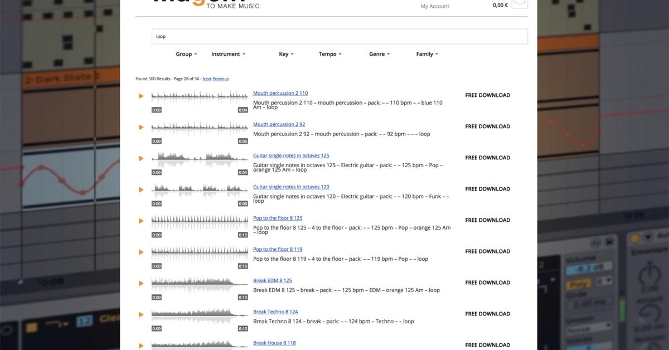
Task: Open the Instrument filter dropdown
Action: [x=228, y=54]
